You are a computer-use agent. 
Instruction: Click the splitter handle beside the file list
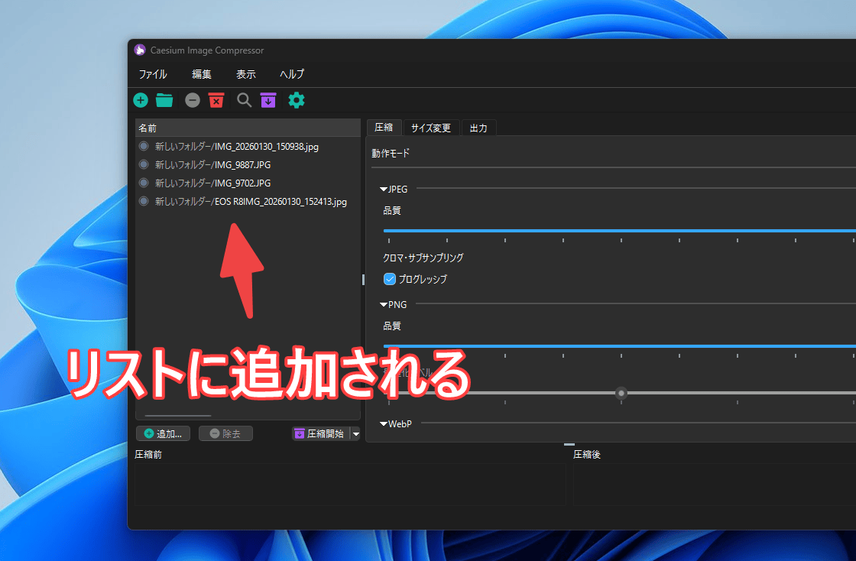(x=363, y=280)
